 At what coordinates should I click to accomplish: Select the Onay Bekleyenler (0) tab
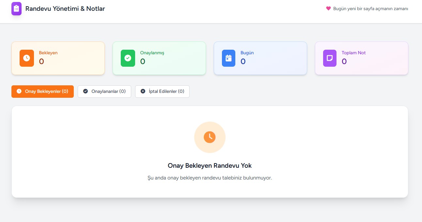pyautogui.click(x=43, y=92)
